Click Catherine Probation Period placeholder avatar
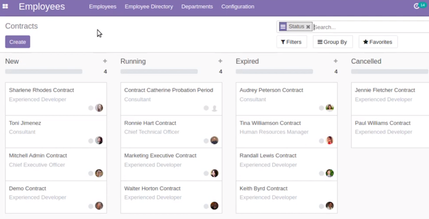Viewport: 429px width, 219px height. (214, 108)
